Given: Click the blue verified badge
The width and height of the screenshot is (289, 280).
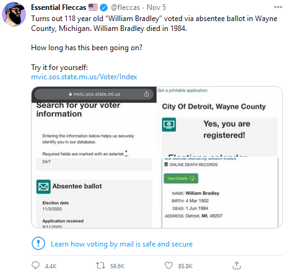Looking at the screenshot, I should point(104,7).
